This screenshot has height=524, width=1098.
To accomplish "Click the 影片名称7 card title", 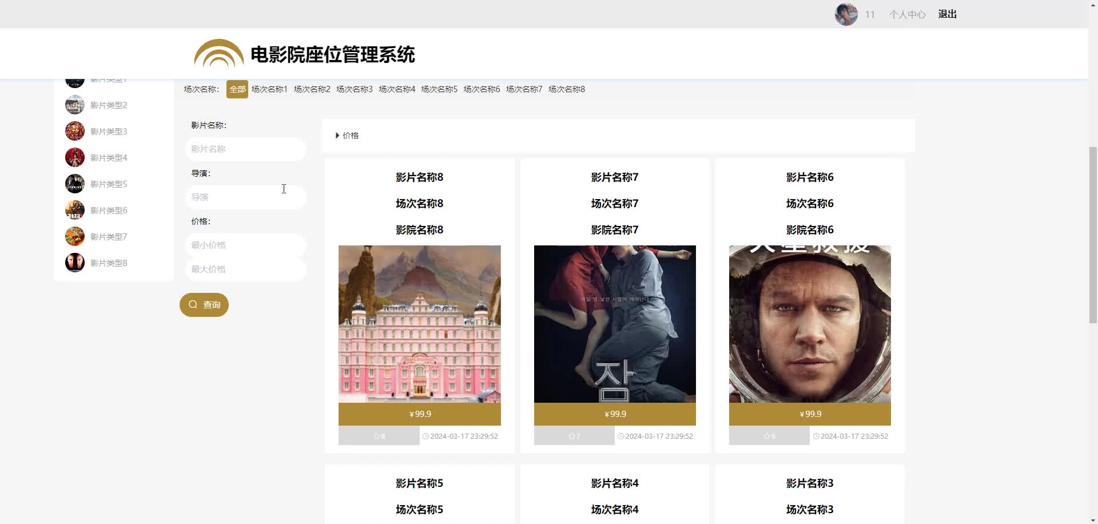I will (615, 177).
